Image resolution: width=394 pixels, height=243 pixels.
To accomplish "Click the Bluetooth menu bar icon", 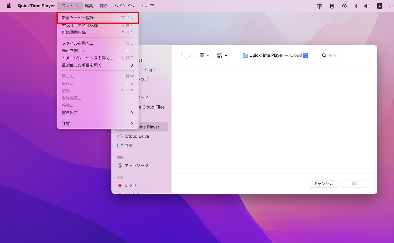I will tap(356, 6).
